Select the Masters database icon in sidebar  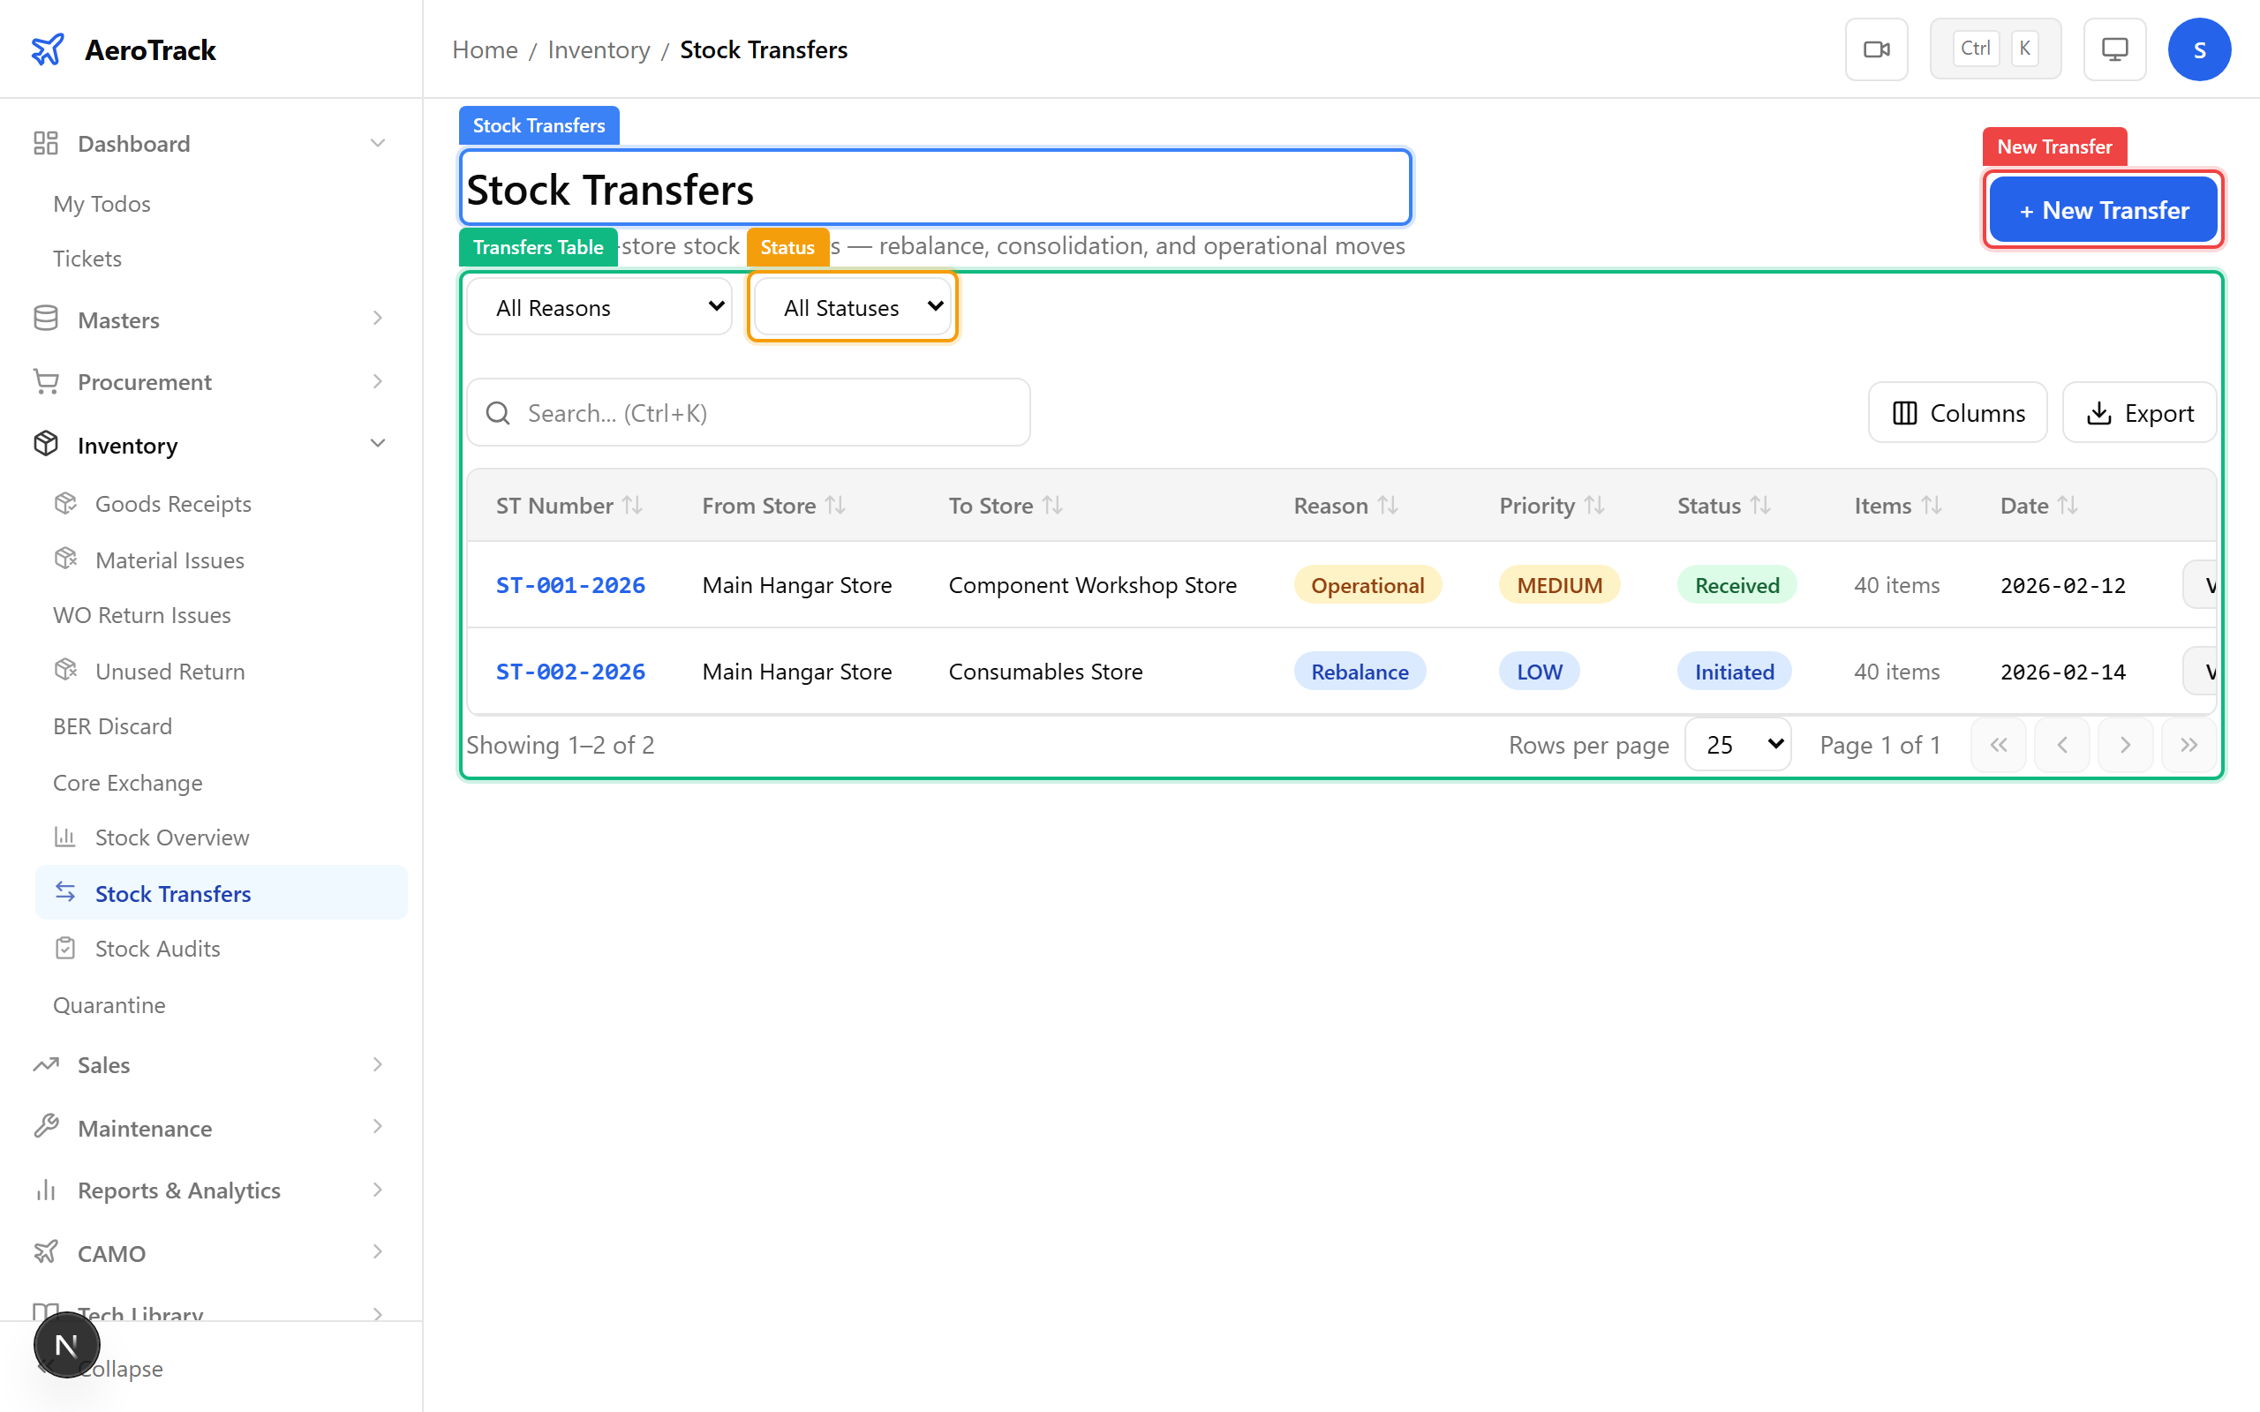pos(46,319)
